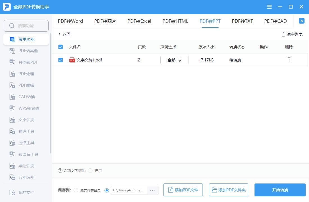
Task: Click the C:\Users\Admin save path field
Action: 129,190
